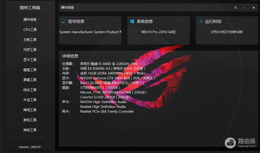
Task: Click the 网卡: label
Action: (66, 112)
